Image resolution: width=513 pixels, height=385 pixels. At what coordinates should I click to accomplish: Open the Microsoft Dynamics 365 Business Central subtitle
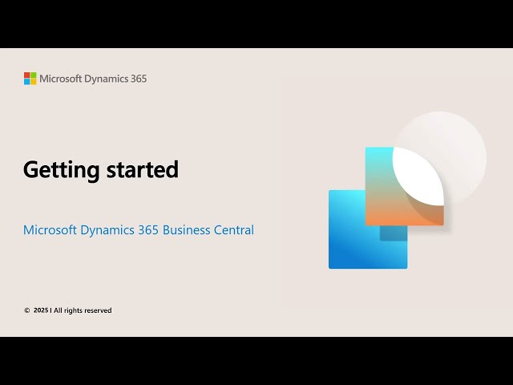point(139,230)
